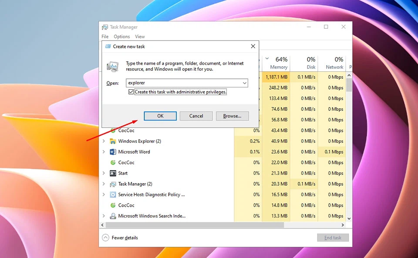Expand the Service Host: Diagnostic Policy group

tap(104, 194)
